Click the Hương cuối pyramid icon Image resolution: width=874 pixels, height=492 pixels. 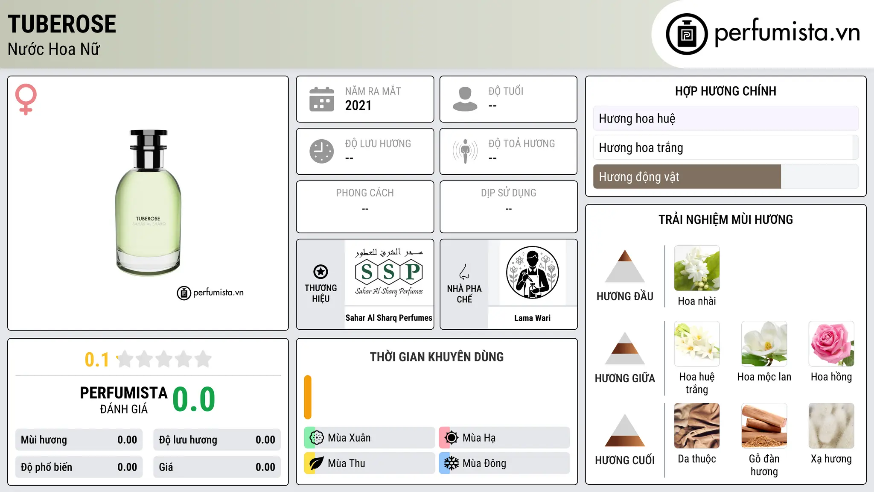coord(625,430)
